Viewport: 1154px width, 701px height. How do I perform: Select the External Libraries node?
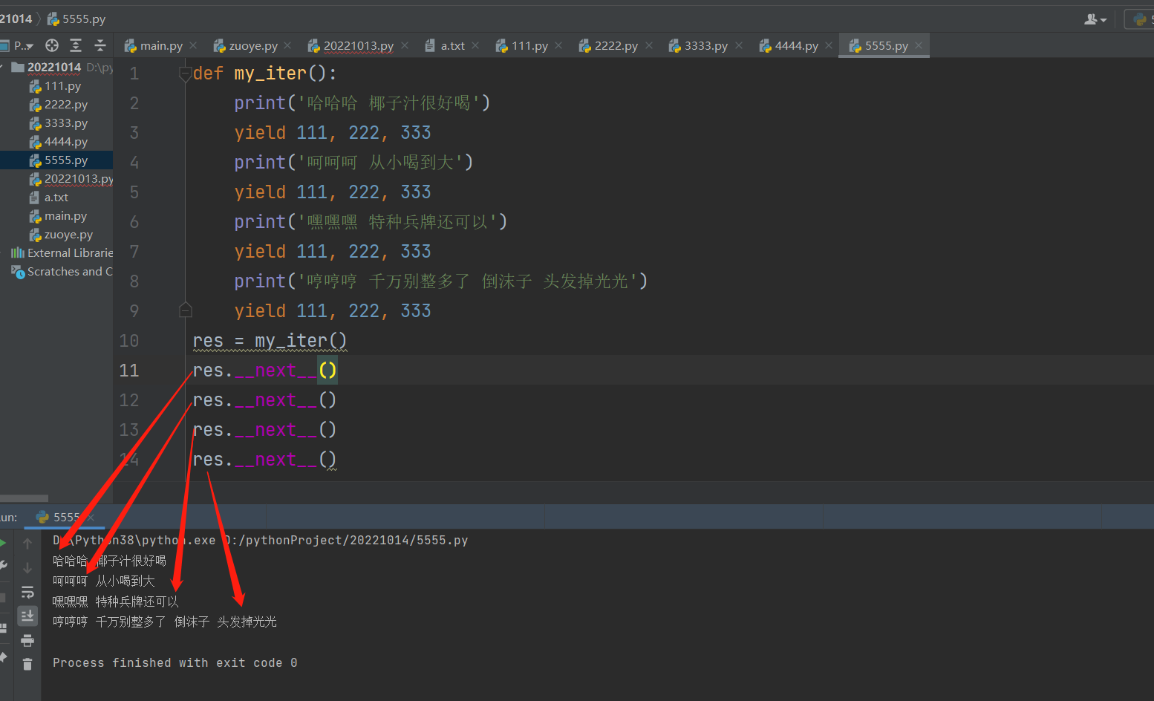tap(56, 253)
